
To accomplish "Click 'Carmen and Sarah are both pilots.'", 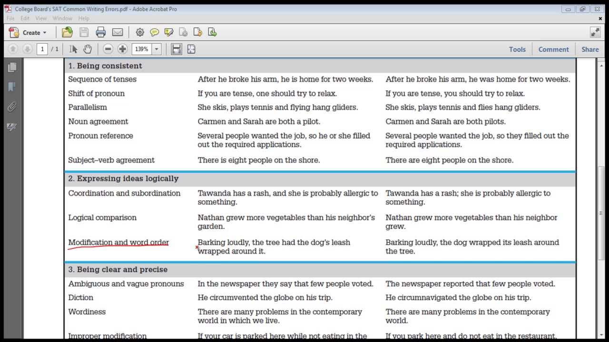I will click(445, 122).
